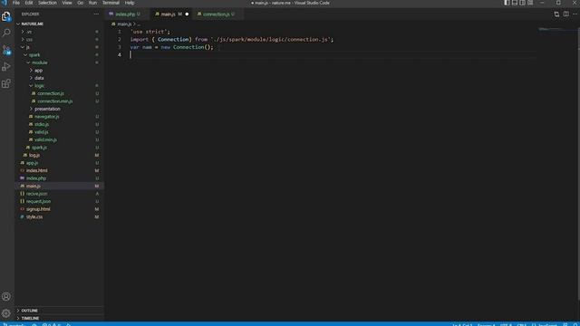Open signup.html in the file tree
580x326 pixels.
[x=59, y=209]
